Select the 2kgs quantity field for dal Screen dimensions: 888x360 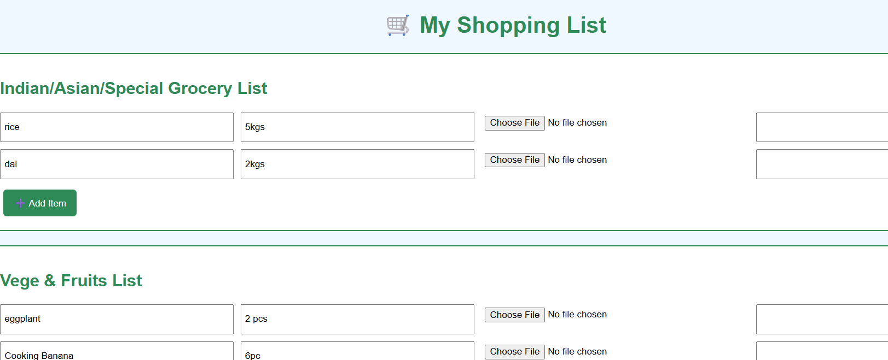coord(357,164)
